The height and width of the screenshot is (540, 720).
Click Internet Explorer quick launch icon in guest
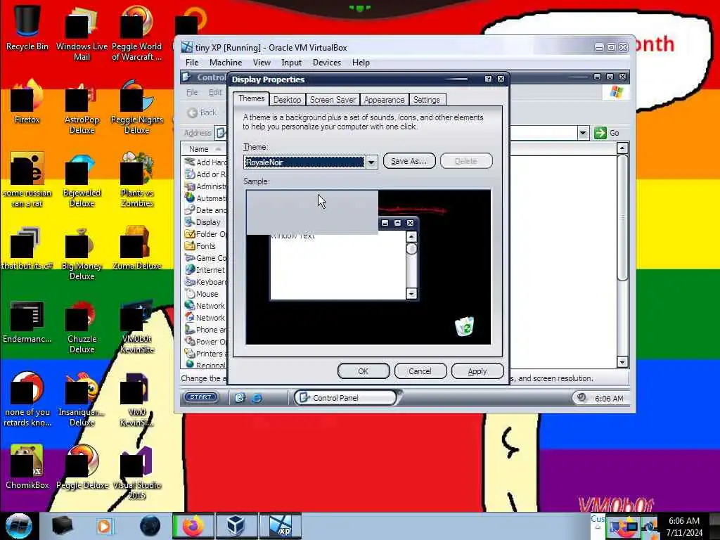(x=257, y=398)
